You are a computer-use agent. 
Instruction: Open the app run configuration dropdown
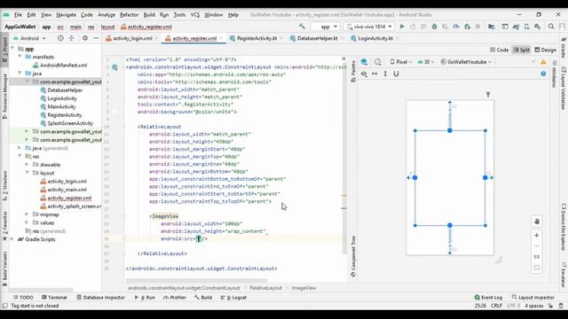pyautogui.click(x=325, y=27)
